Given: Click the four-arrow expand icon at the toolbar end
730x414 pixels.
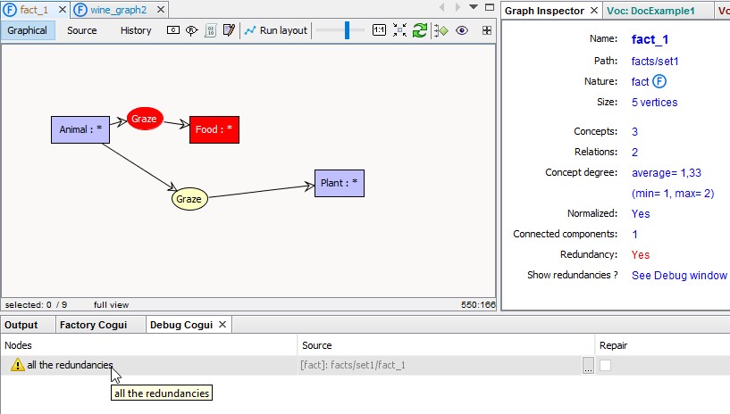Looking at the screenshot, I should [486, 30].
